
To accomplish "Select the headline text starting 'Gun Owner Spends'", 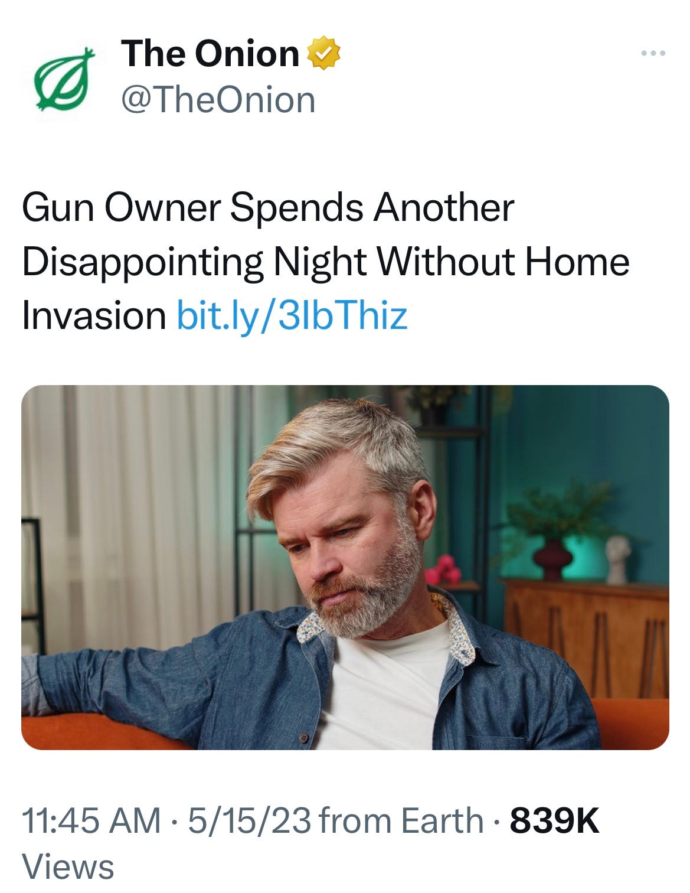I will (x=326, y=262).
